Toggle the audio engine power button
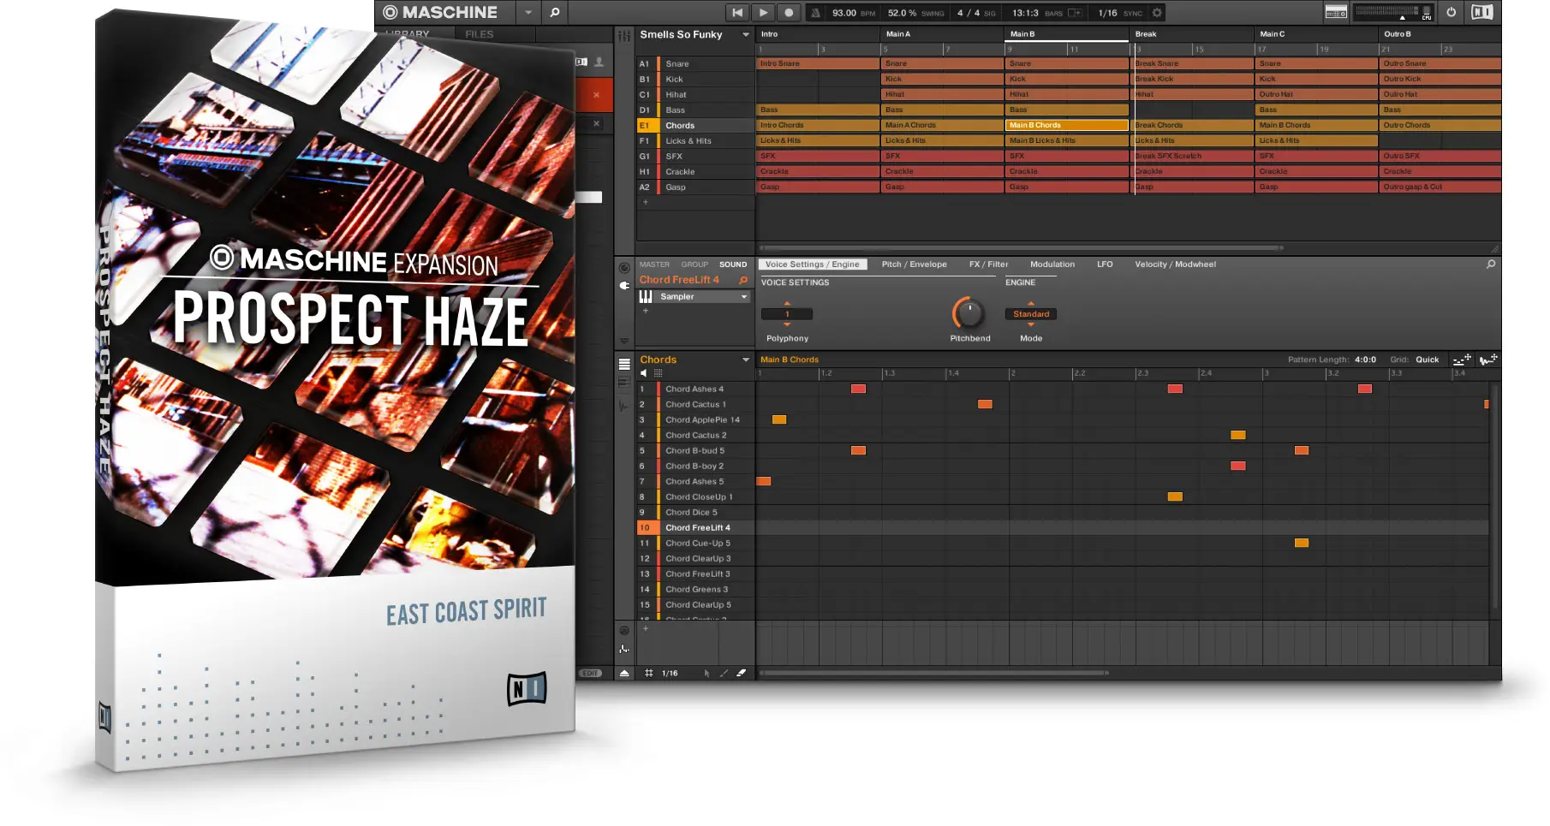The width and height of the screenshot is (1550, 826). [x=1452, y=13]
